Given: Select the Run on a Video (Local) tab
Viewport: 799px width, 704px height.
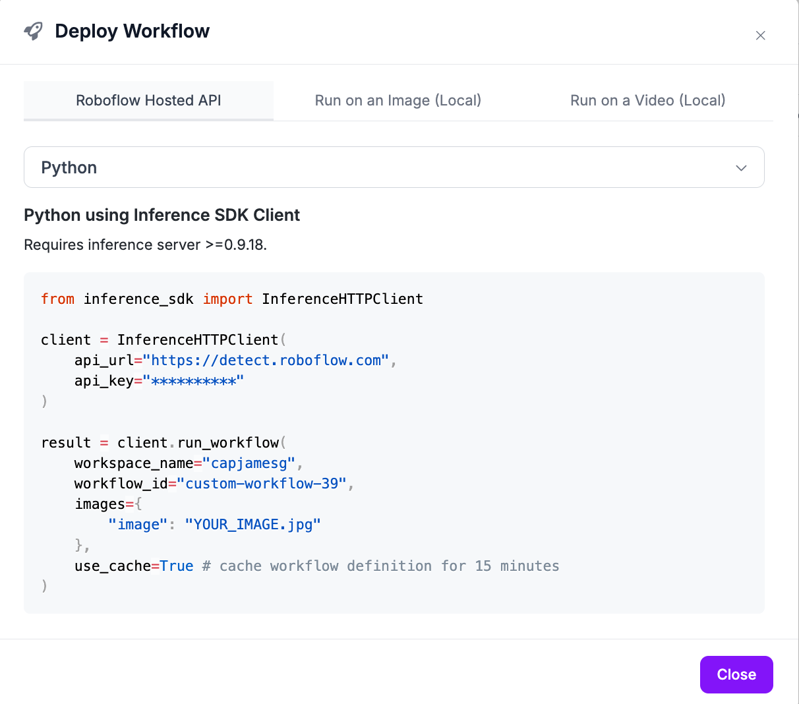Looking at the screenshot, I should [x=647, y=100].
